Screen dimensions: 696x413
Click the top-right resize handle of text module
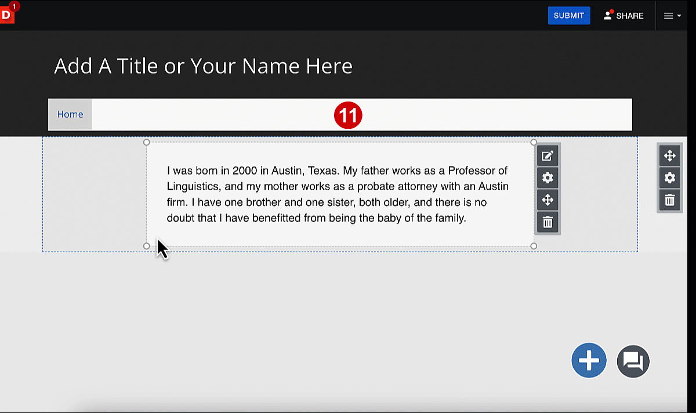tap(534, 142)
